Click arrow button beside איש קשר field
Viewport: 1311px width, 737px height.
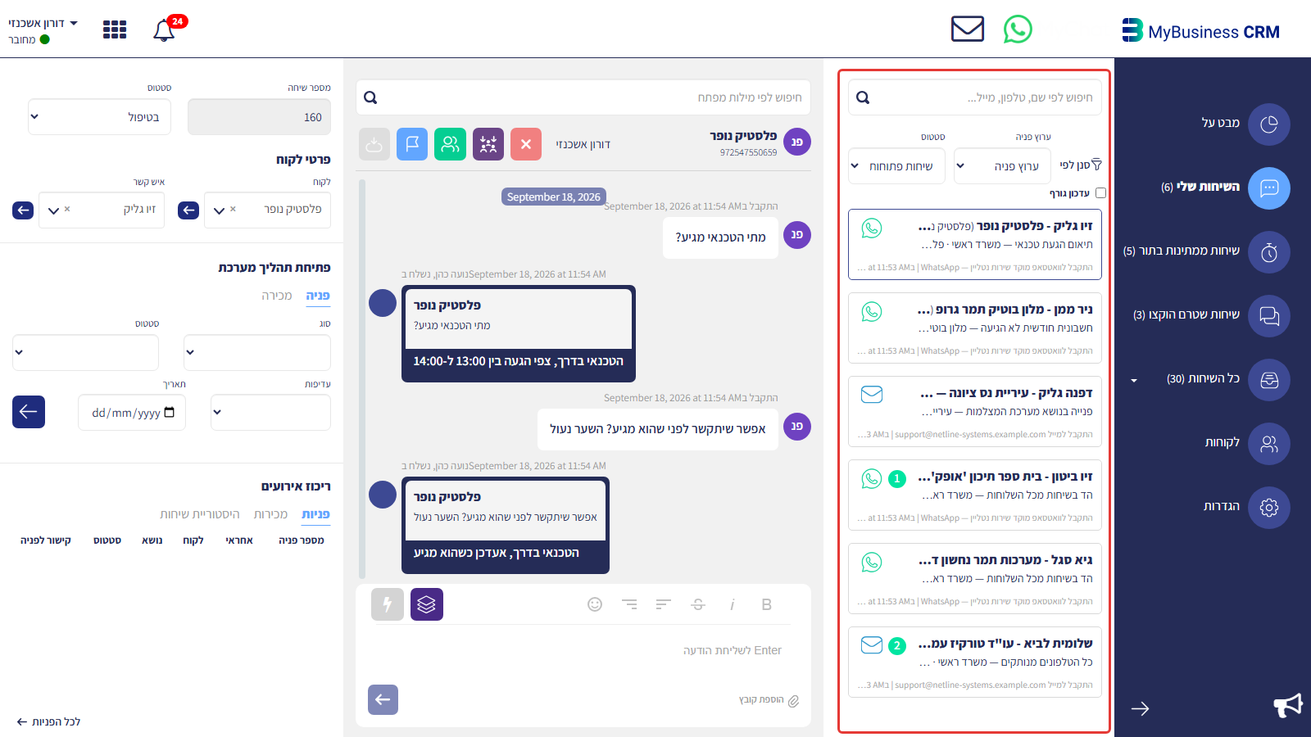coord(23,210)
